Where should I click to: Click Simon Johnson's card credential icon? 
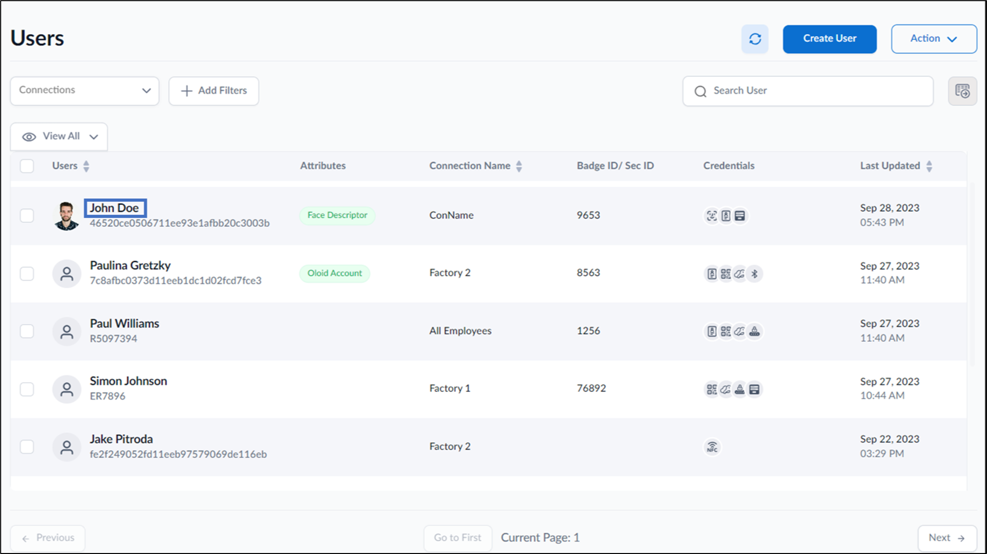click(754, 390)
